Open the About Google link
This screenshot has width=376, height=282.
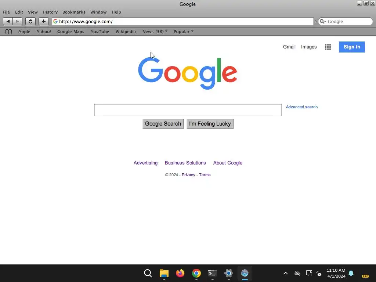[228, 163]
